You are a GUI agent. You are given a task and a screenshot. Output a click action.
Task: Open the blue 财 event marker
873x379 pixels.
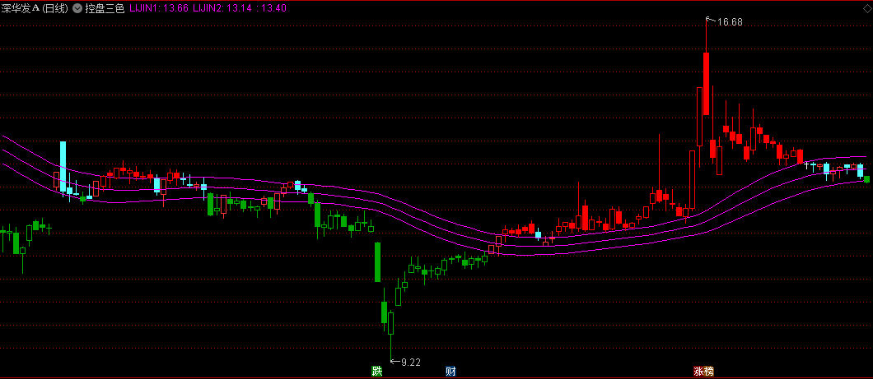point(451,372)
